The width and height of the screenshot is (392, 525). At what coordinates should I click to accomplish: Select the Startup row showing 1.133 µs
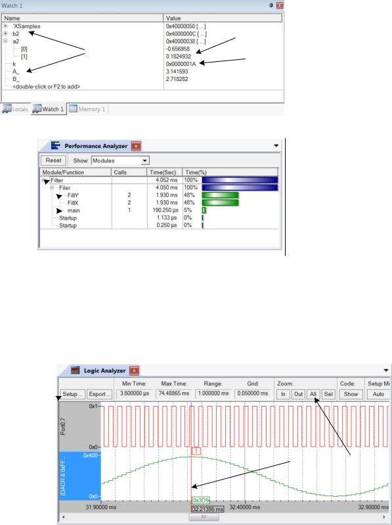click(x=159, y=218)
